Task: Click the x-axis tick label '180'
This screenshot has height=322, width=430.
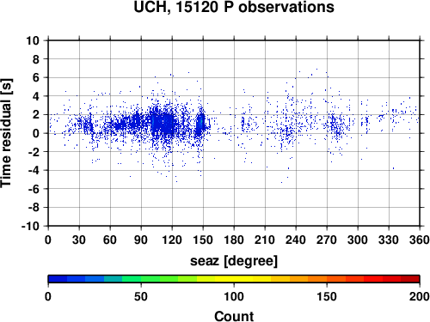Action: tap(234, 240)
